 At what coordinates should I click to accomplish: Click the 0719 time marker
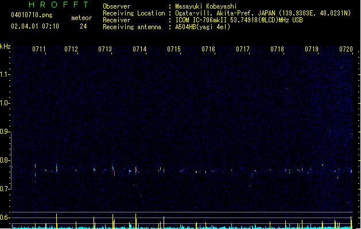pos(312,49)
